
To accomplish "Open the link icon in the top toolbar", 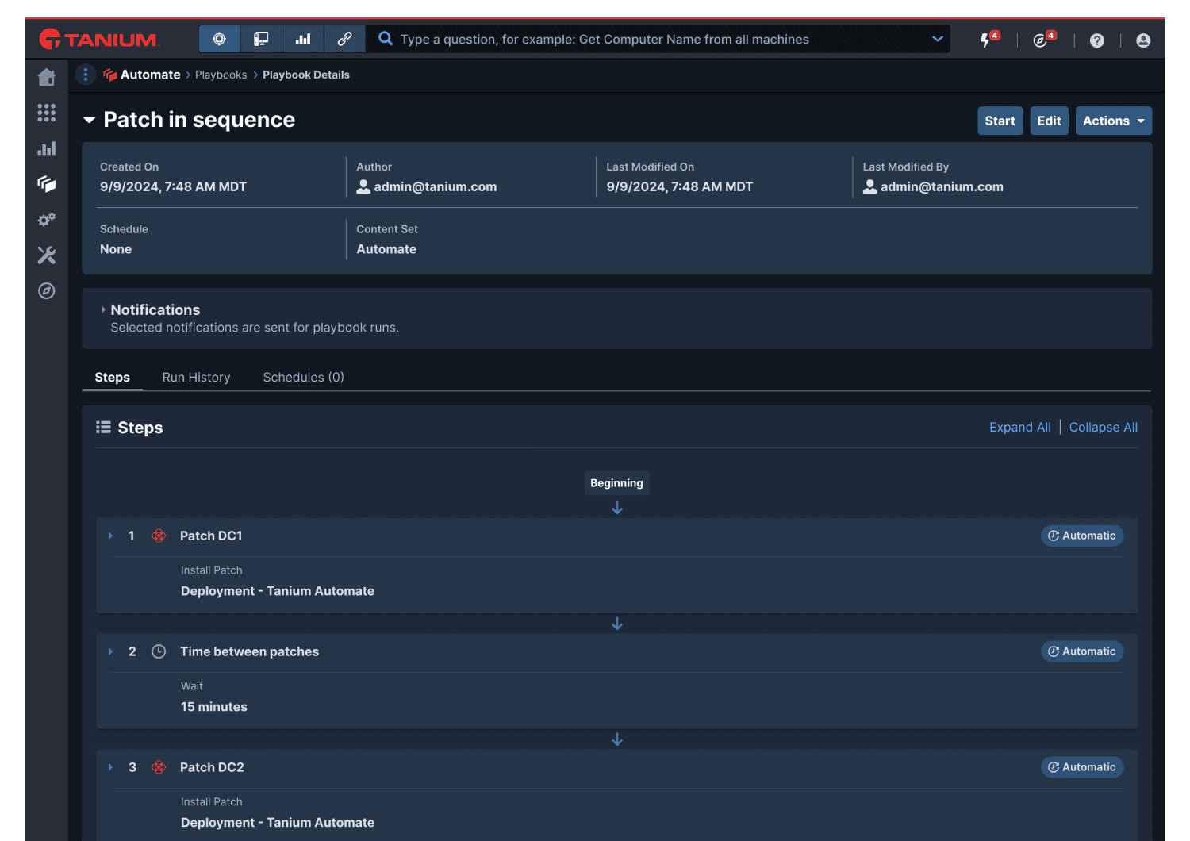I will point(344,39).
